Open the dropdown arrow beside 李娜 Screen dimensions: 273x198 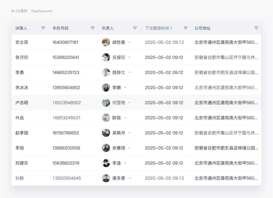click(125, 88)
